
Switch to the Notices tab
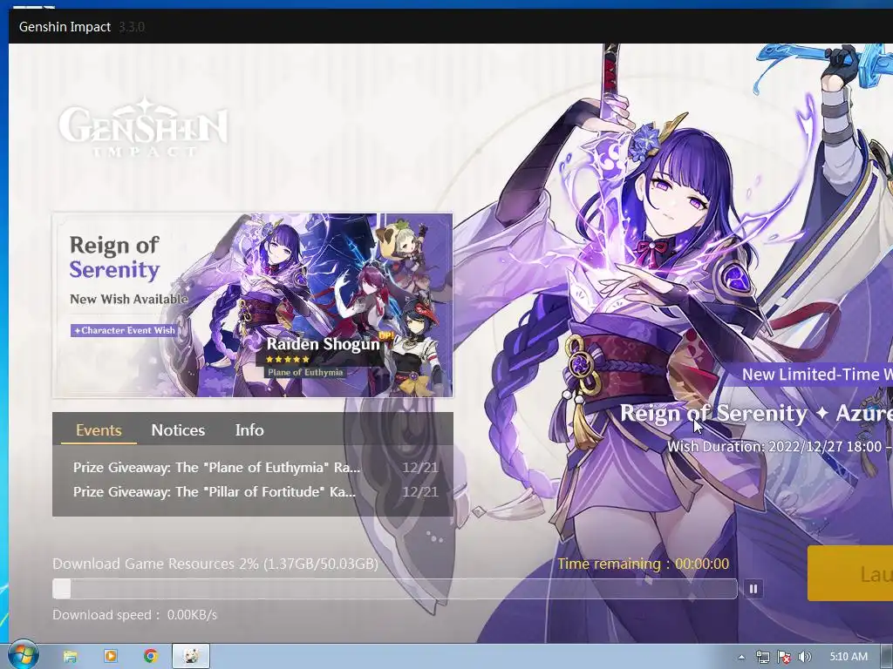point(178,430)
